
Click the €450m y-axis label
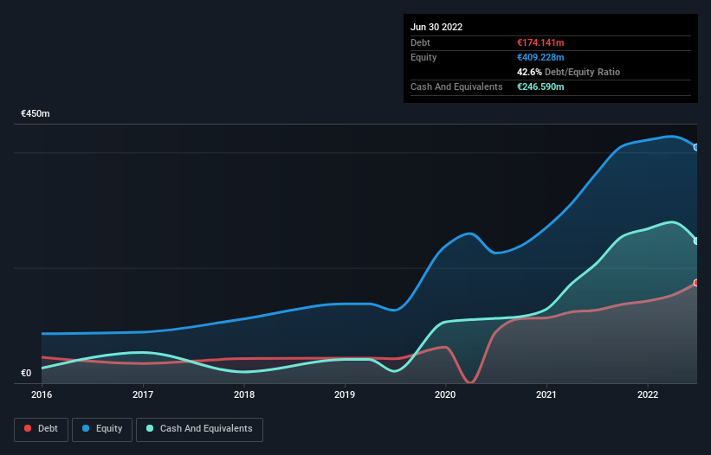click(36, 113)
